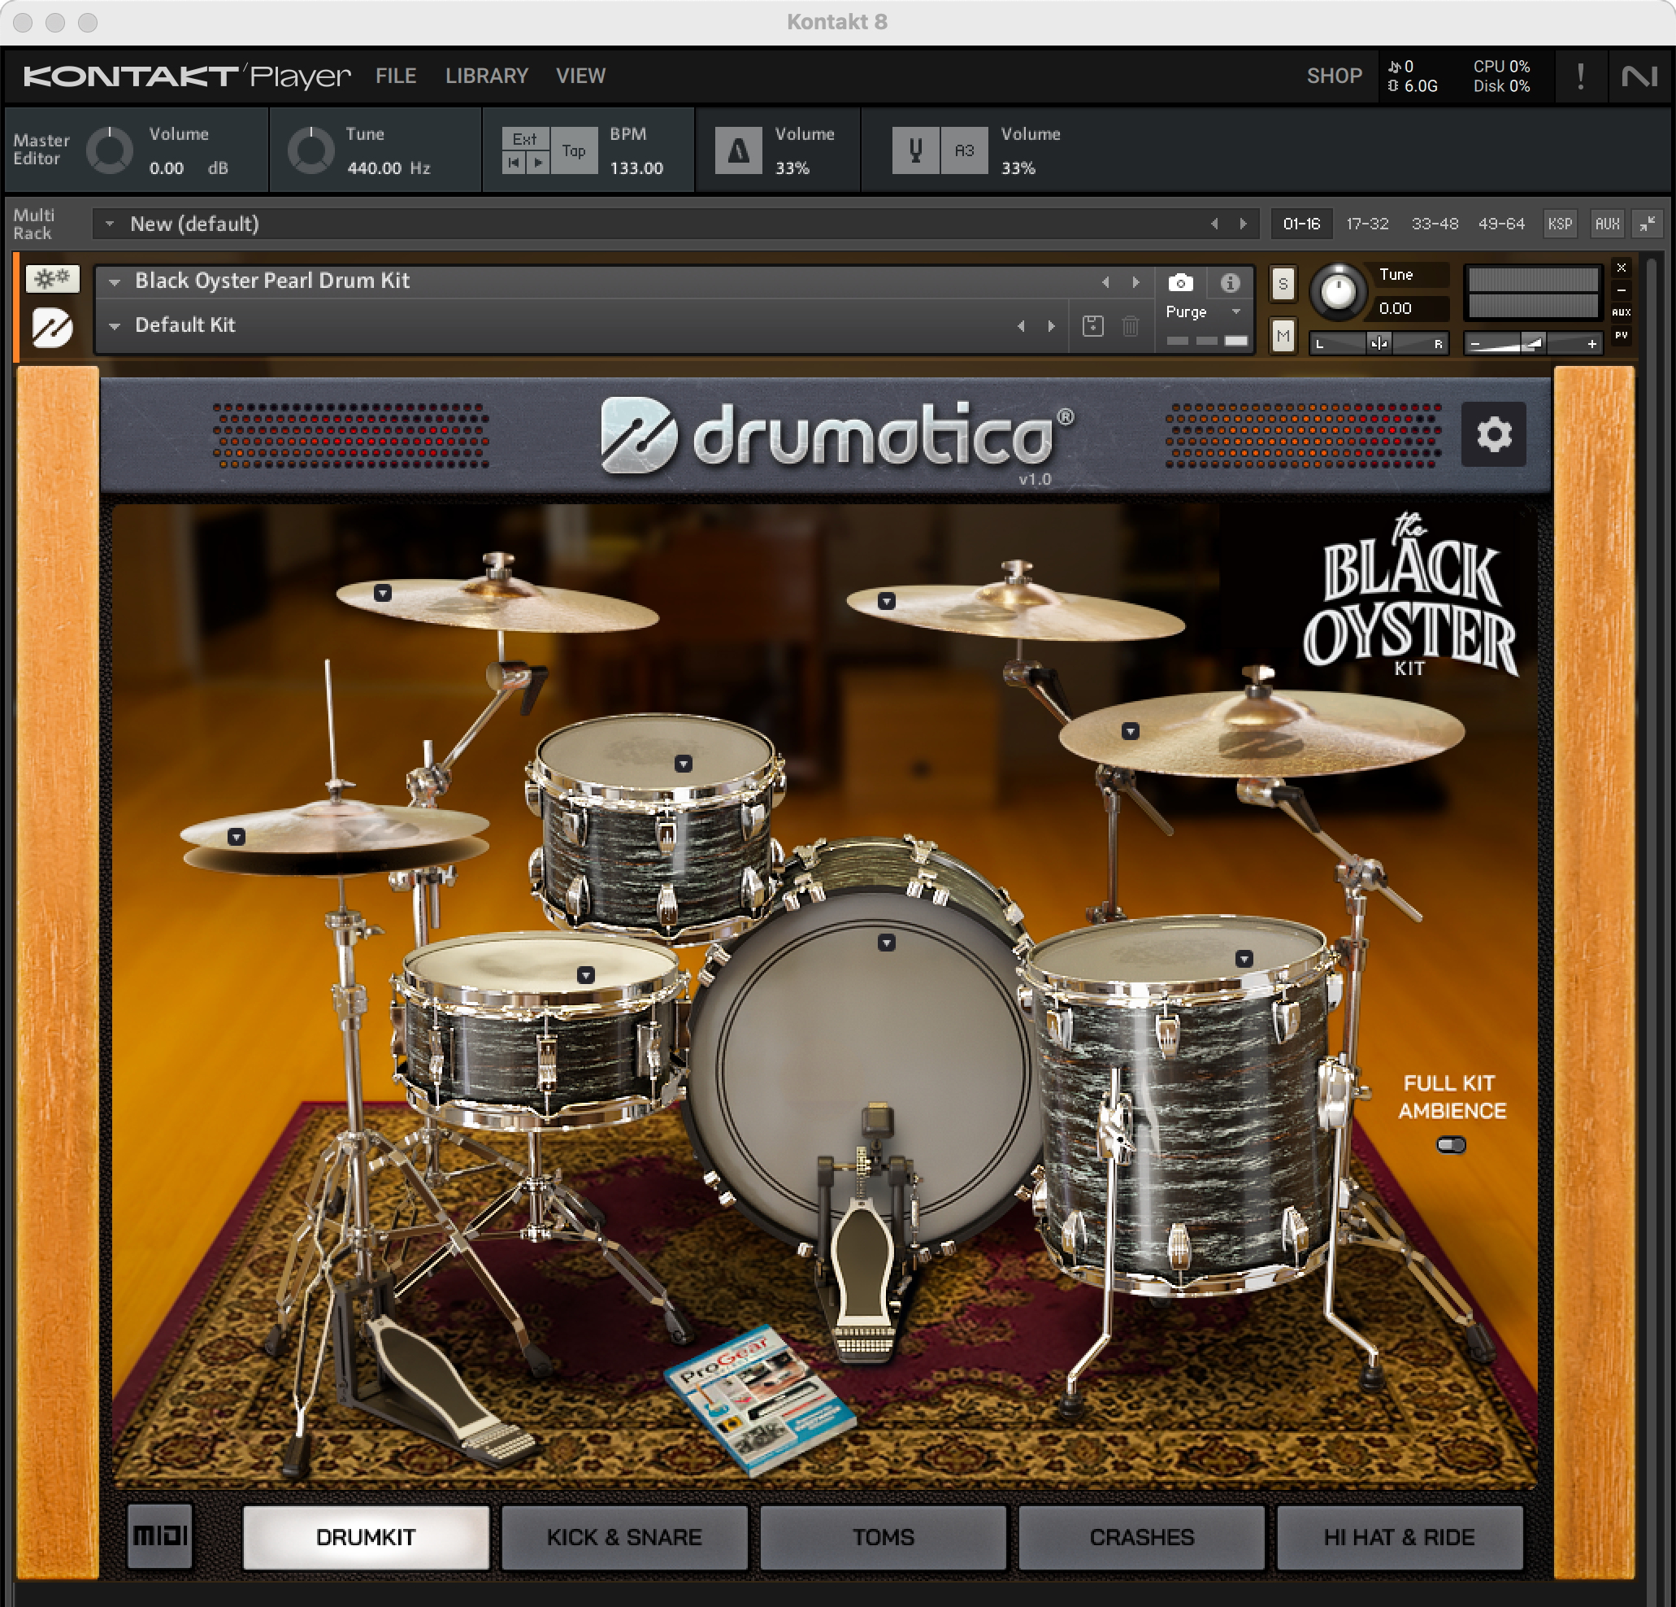Select next snapshot arrow beside Default Kit
Screen dimensions: 1676x1607
[1051, 326]
